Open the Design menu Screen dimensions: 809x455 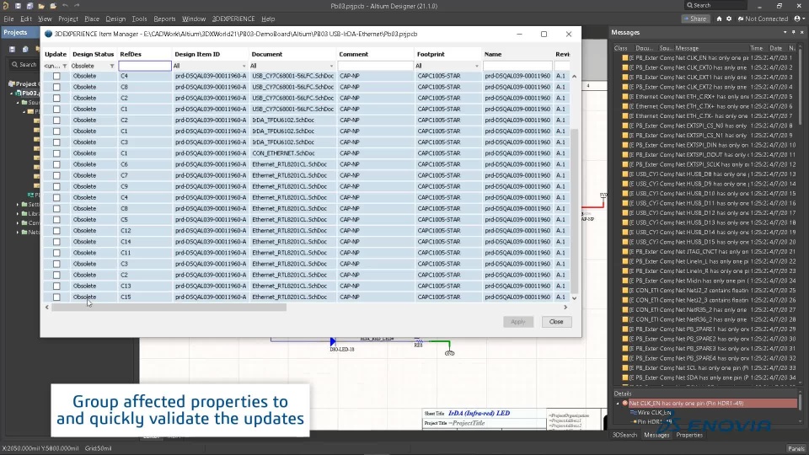pos(115,19)
